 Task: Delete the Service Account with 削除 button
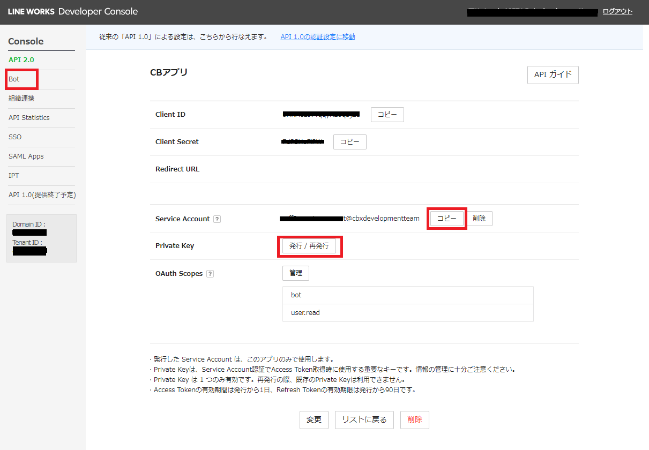479,219
